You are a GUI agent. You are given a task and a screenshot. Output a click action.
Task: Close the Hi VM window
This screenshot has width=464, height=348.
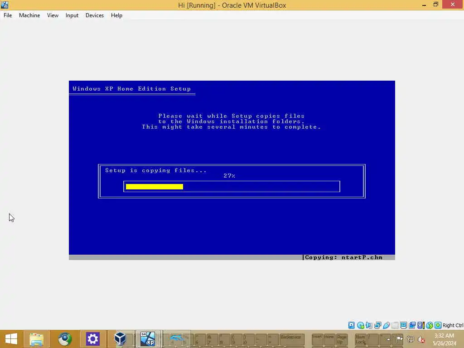453,5
